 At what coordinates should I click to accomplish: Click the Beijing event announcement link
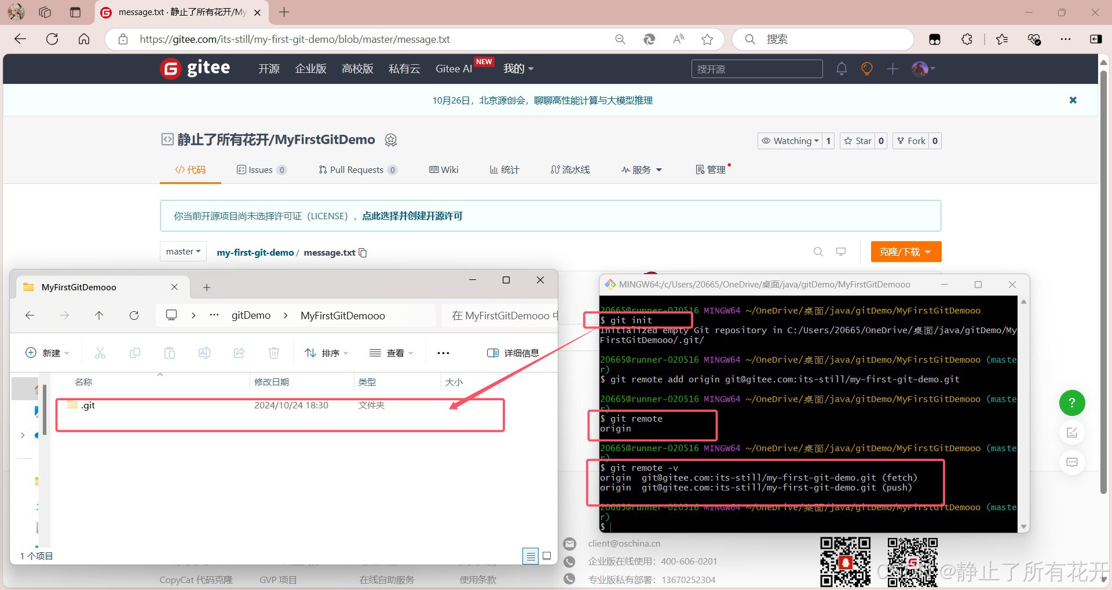coord(542,100)
